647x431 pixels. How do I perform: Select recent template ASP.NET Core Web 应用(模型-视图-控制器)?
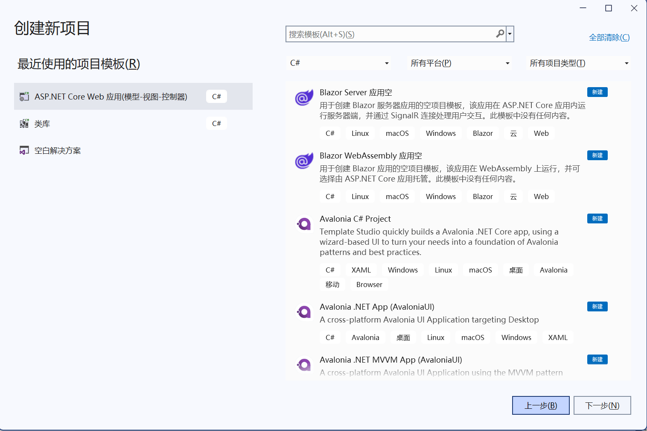133,97
